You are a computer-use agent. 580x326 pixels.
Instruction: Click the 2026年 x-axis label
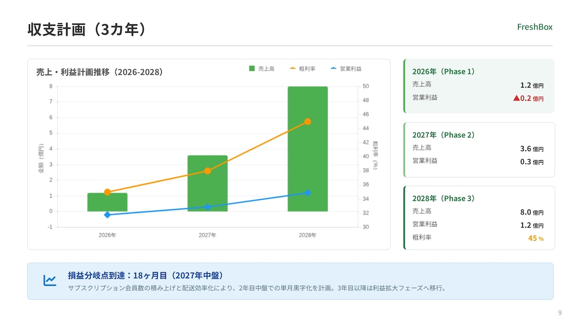coord(107,235)
